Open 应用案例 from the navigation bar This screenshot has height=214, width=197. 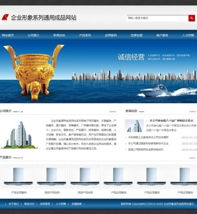click(110, 35)
